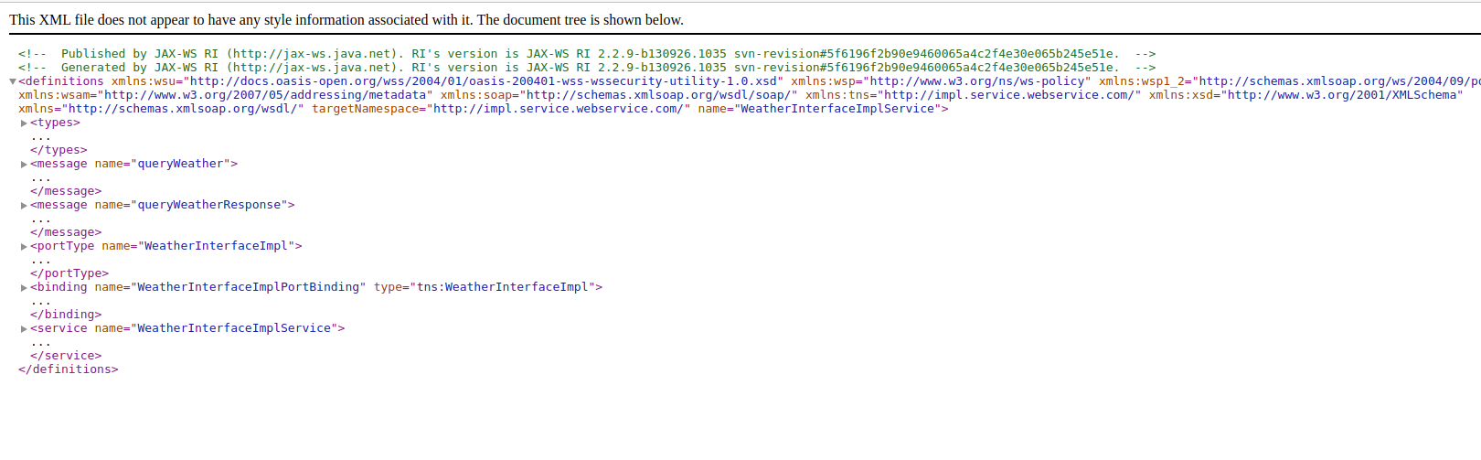
Task: Click the name value "queryWeatherResponse"
Action: click(x=208, y=205)
